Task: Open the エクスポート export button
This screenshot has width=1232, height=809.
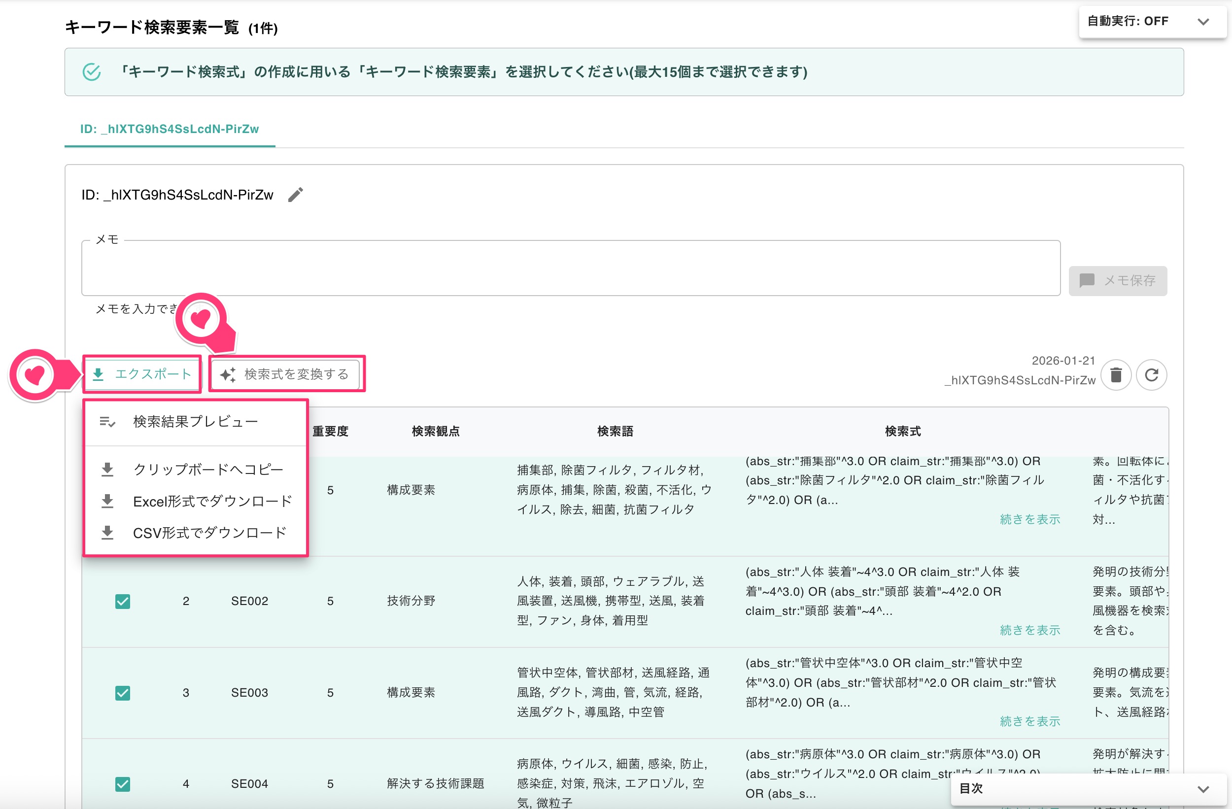Action: coord(142,374)
